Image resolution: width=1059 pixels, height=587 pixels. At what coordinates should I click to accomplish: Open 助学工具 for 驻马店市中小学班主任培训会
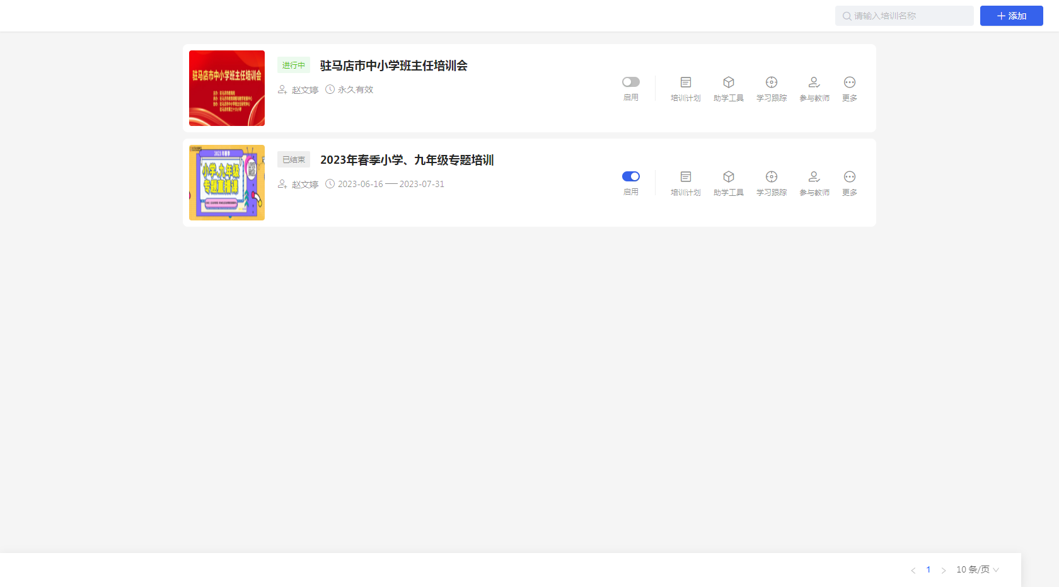coord(729,89)
